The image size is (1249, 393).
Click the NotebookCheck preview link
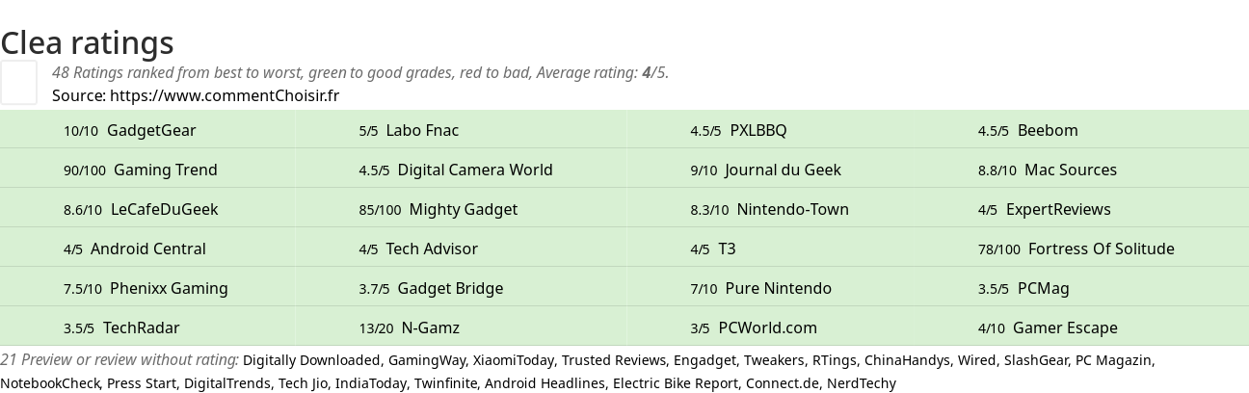(x=50, y=383)
